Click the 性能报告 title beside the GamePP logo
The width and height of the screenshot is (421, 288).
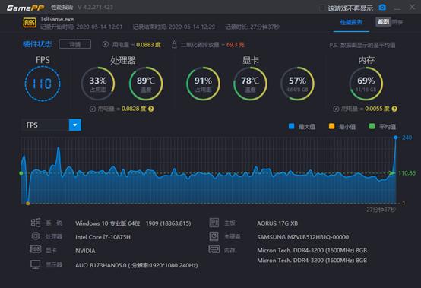coord(62,8)
